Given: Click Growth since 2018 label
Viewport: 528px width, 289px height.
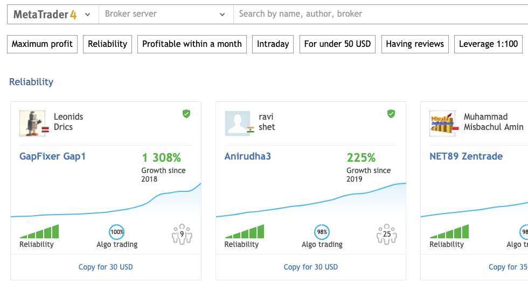Looking at the screenshot, I should click(163, 175).
